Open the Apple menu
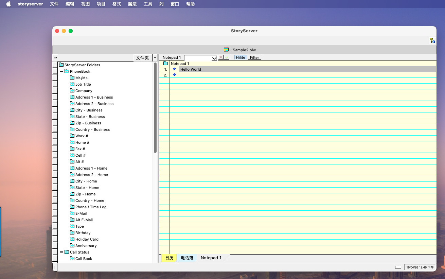The height and width of the screenshot is (279, 445). tap(8, 4)
